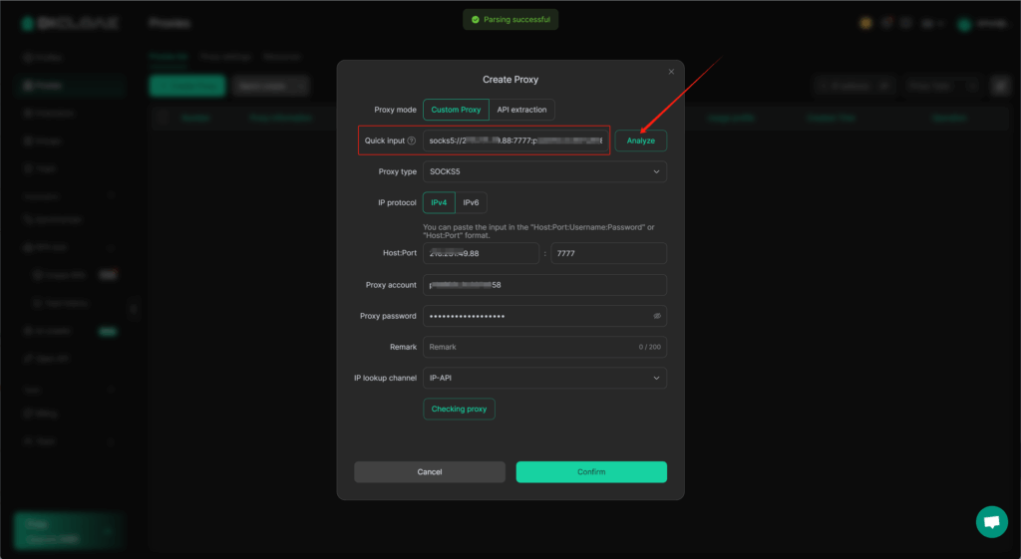Focus the Remark text field
The image size is (1021, 559).
pyautogui.click(x=528, y=347)
